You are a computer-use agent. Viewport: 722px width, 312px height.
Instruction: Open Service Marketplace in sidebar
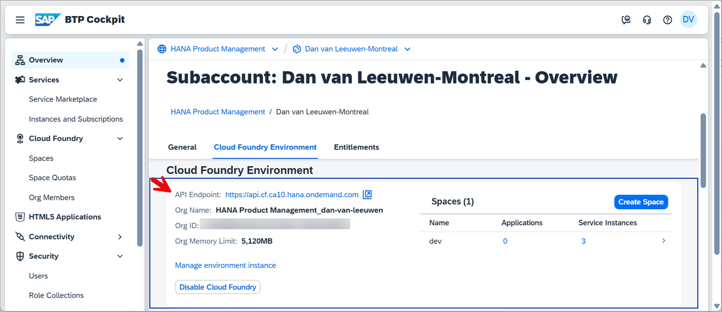[63, 99]
